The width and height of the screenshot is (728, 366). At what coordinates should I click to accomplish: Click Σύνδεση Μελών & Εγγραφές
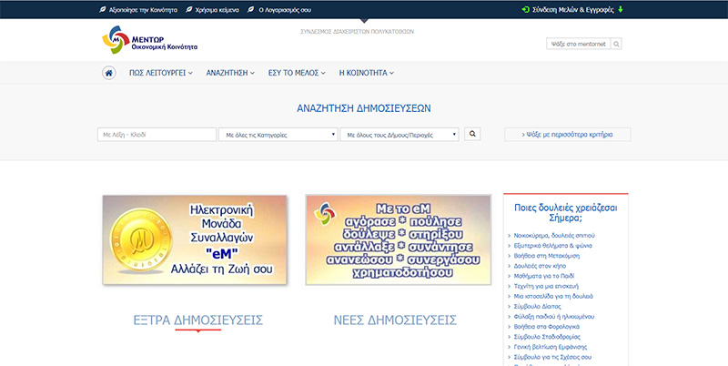[x=573, y=10]
